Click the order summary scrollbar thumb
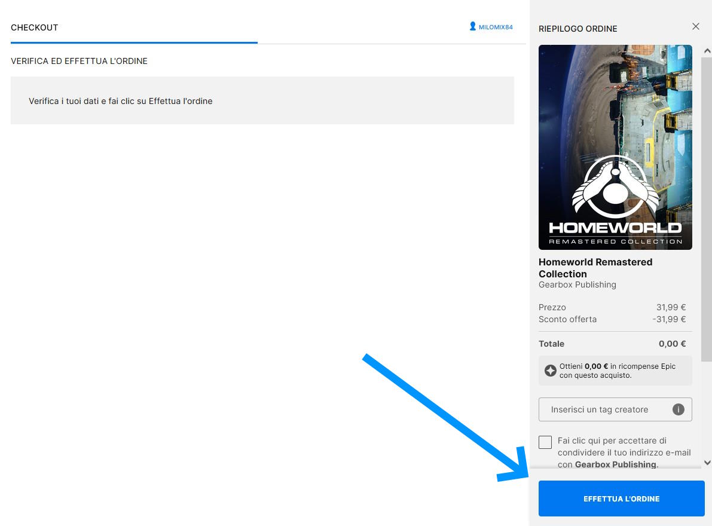 pyautogui.click(x=707, y=209)
